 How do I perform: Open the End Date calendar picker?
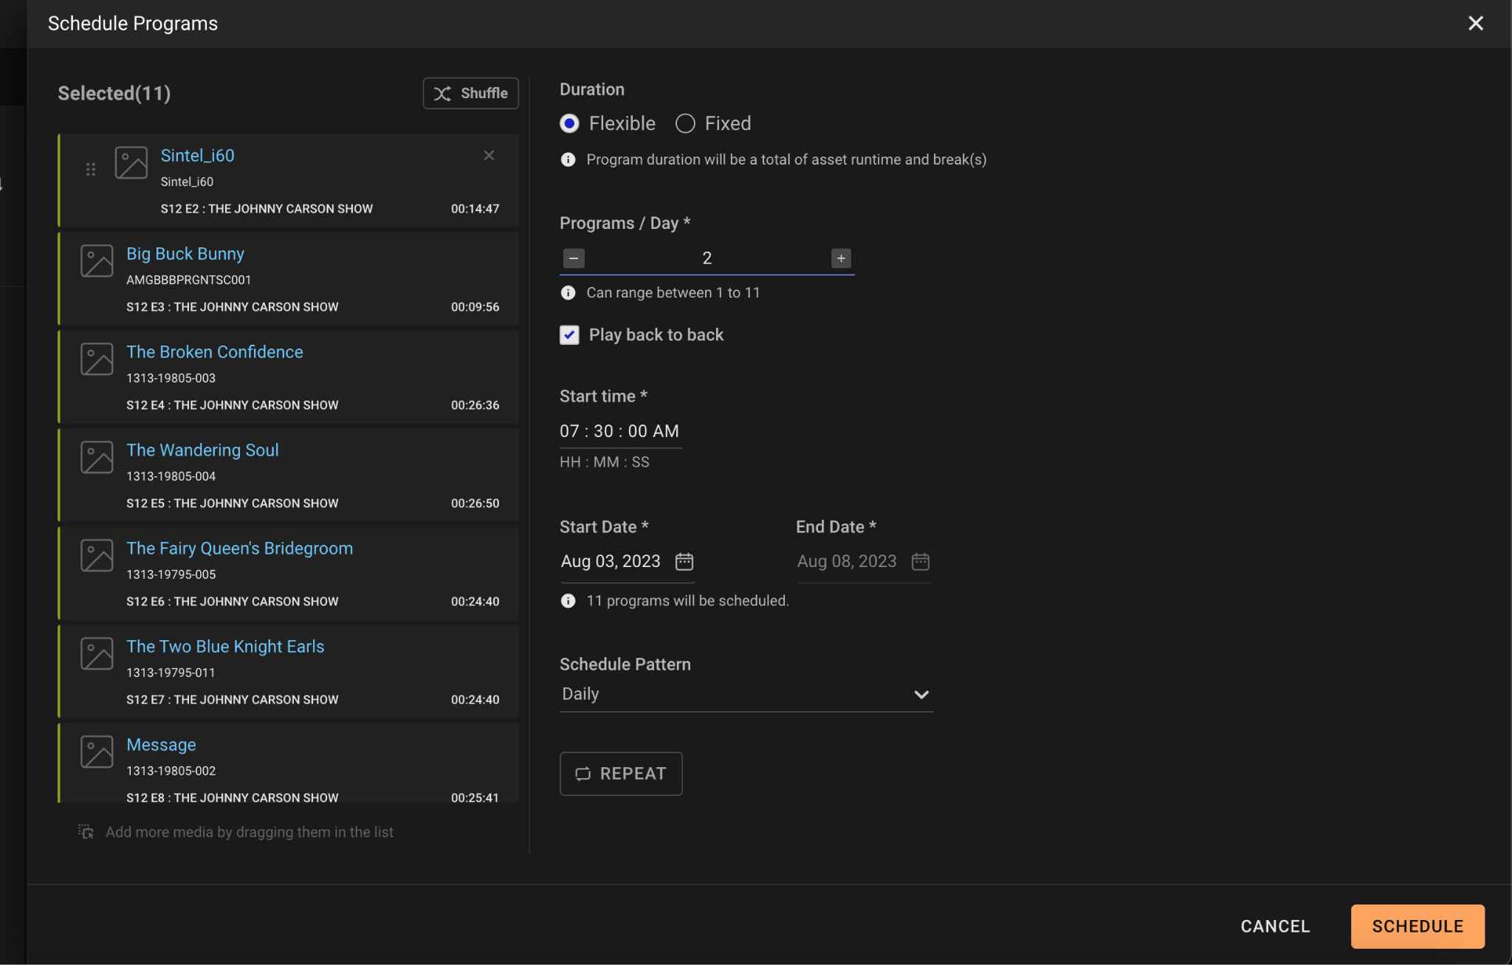click(920, 562)
